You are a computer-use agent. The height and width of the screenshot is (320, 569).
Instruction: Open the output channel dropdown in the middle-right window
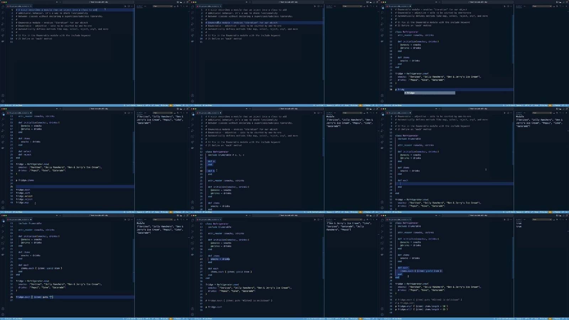pyautogui.click(x=541, y=113)
